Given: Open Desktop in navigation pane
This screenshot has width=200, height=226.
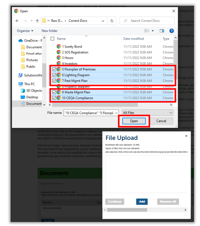Looking at the screenshot, I should coord(29,97).
